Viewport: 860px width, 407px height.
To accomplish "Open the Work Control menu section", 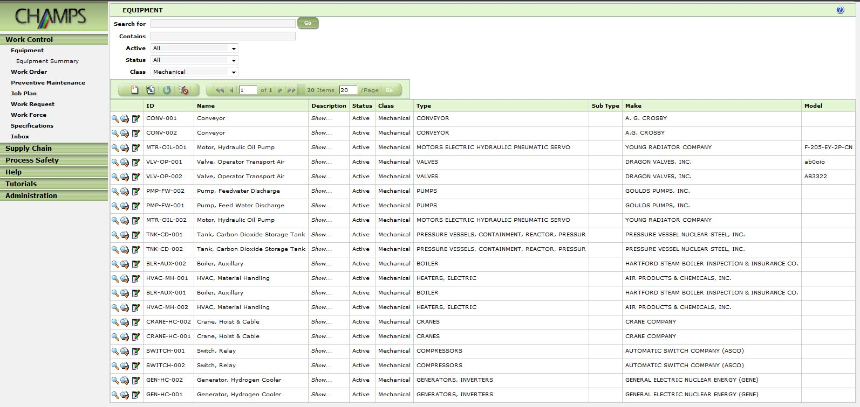I will point(54,39).
